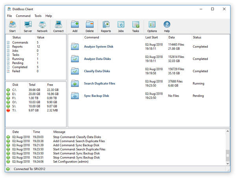Select the Classify Data Disks folder icon
Viewport: 236px width, 178px height.
(75, 71)
